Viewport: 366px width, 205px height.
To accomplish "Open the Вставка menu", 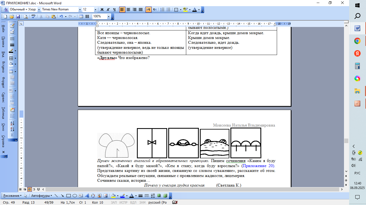I will coord(3,67).
